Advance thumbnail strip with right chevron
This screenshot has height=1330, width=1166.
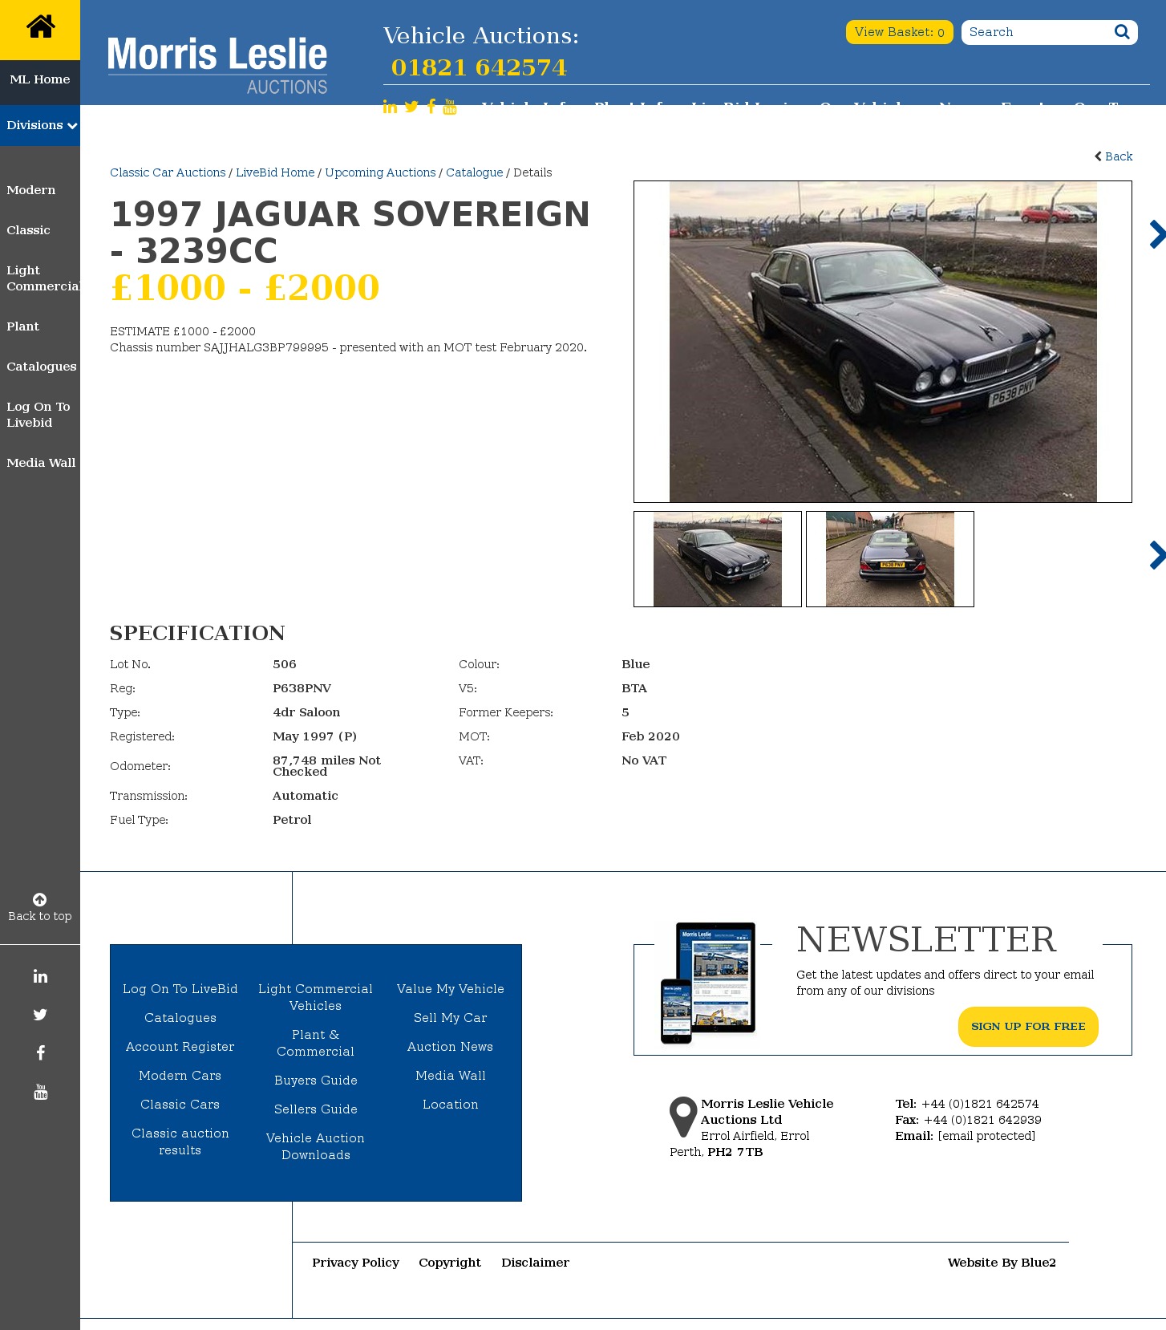pyautogui.click(x=1157, y=555)
